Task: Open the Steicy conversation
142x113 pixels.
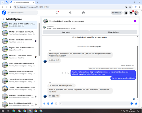Action: pos(19,81)
